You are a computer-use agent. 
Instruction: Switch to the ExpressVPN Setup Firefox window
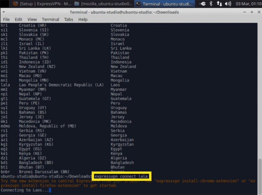click(42, 4)
